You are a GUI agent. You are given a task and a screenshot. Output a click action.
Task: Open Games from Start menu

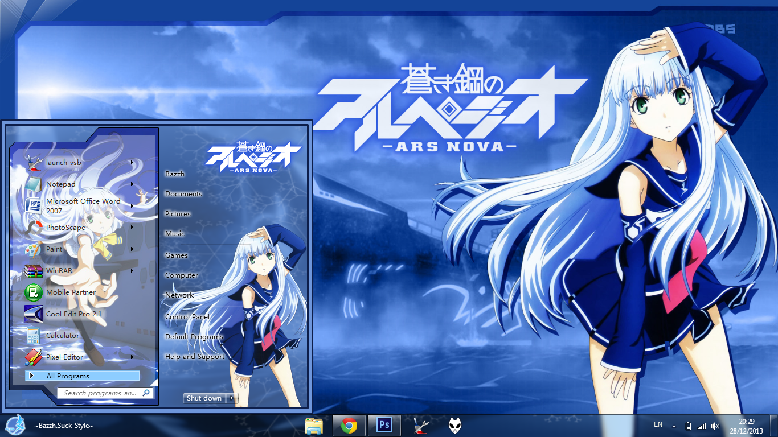(177, 255)
